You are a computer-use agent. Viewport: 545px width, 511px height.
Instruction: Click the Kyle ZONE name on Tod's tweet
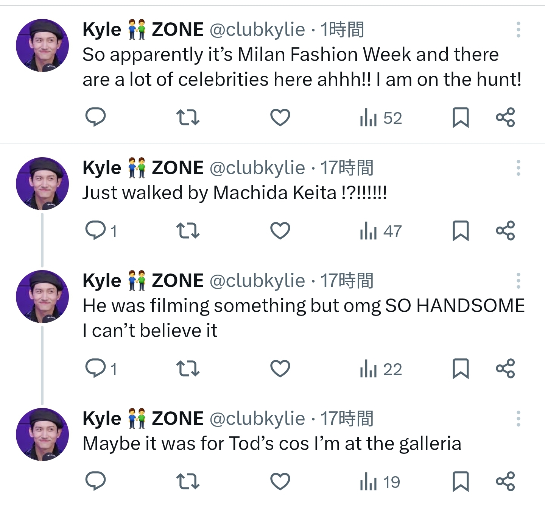click(143, 419)
